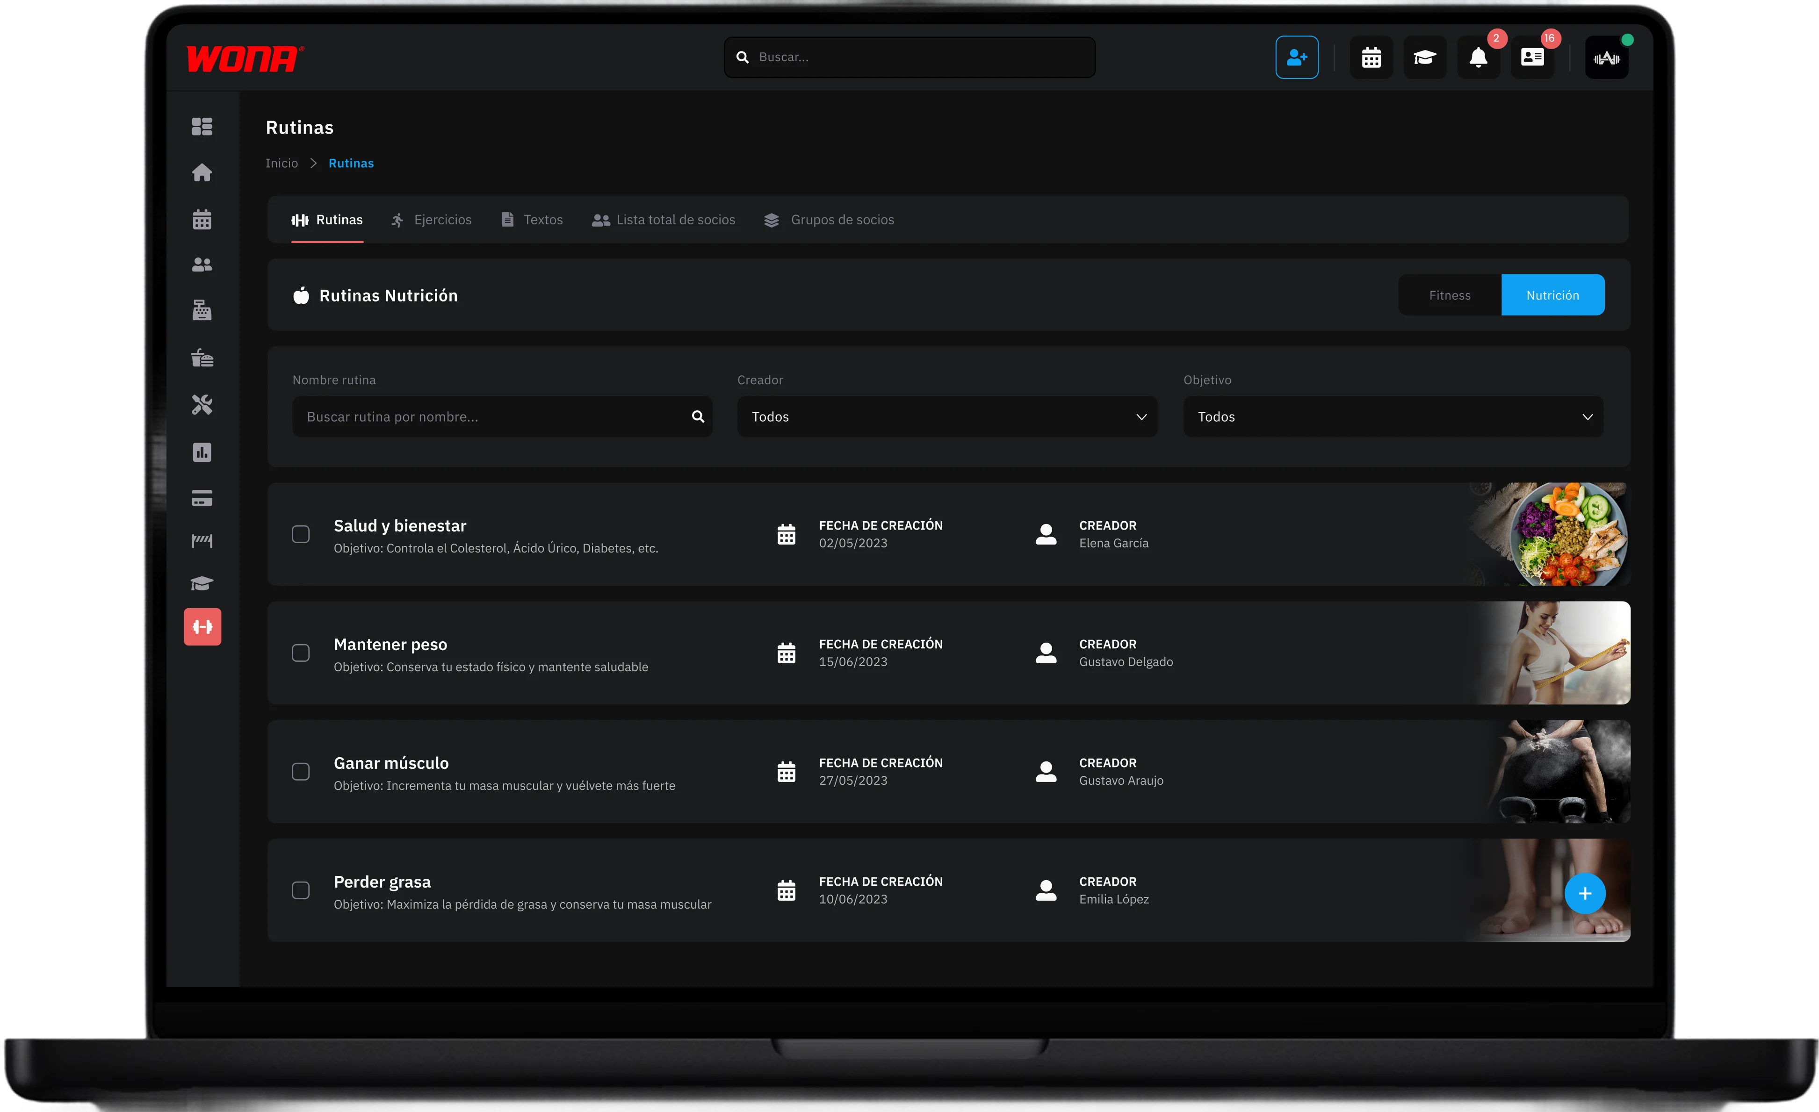Open food basket icon in sidebar
The height and width of the screenshot is (1112, 1819).
click(202, 358)
